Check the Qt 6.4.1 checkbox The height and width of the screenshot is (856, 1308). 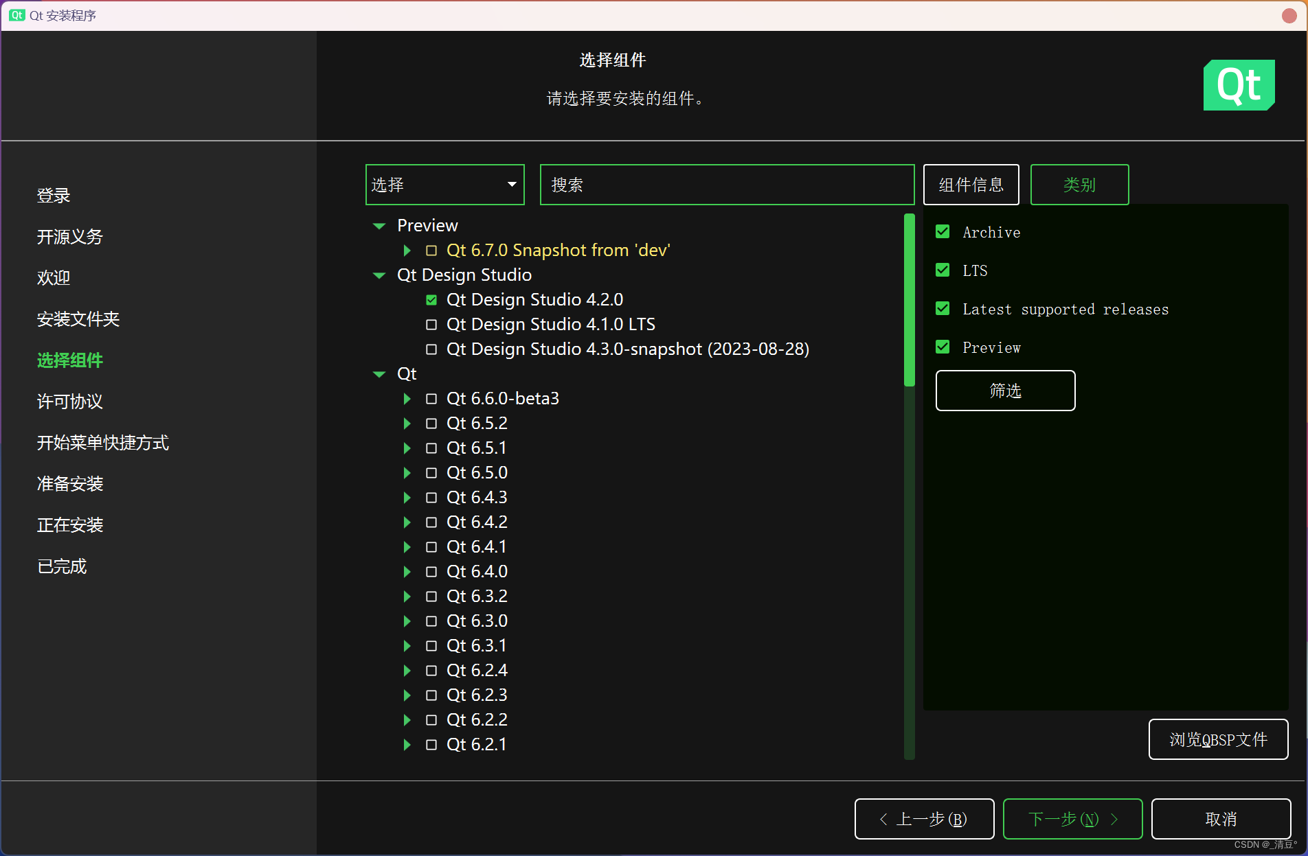431,547
